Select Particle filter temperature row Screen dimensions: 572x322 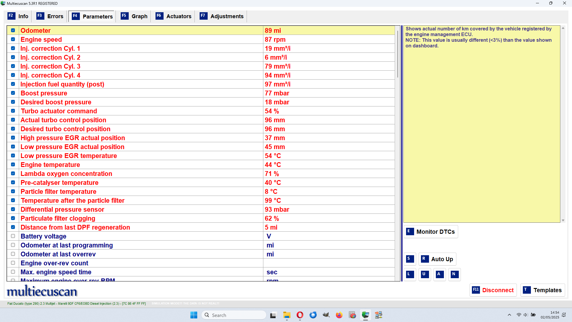pyautogui.click(x=201, y=191)
